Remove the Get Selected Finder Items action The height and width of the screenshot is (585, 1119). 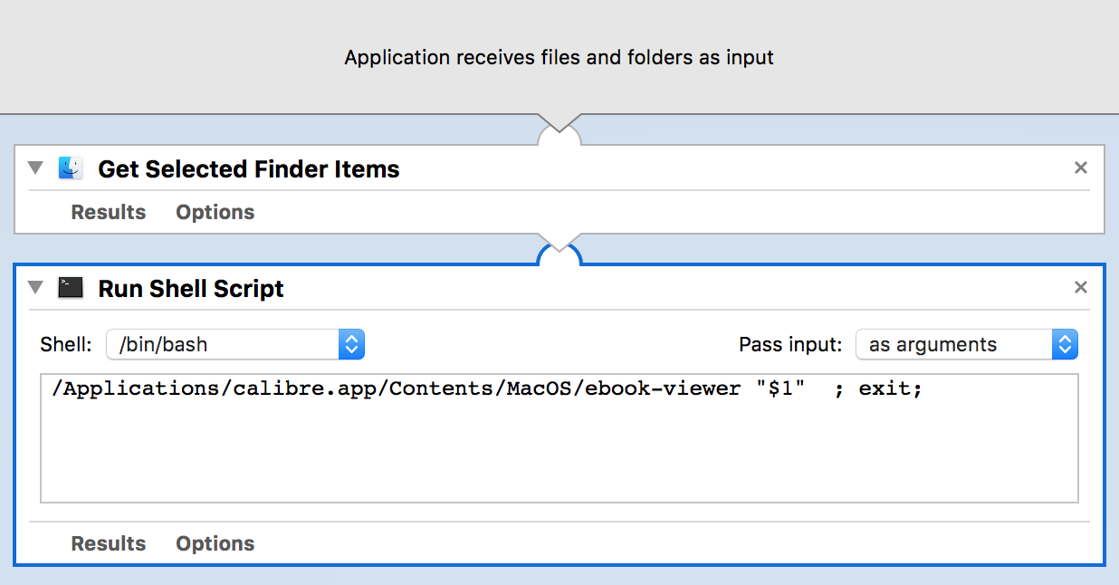tap(1080, 168)
